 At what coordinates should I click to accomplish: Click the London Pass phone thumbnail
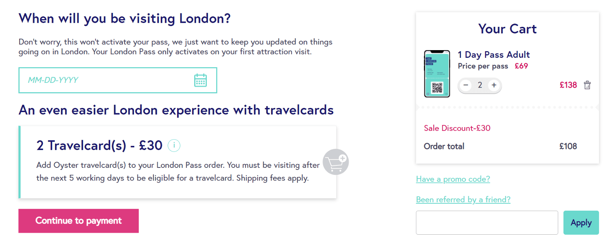click(x=437, y=74)
